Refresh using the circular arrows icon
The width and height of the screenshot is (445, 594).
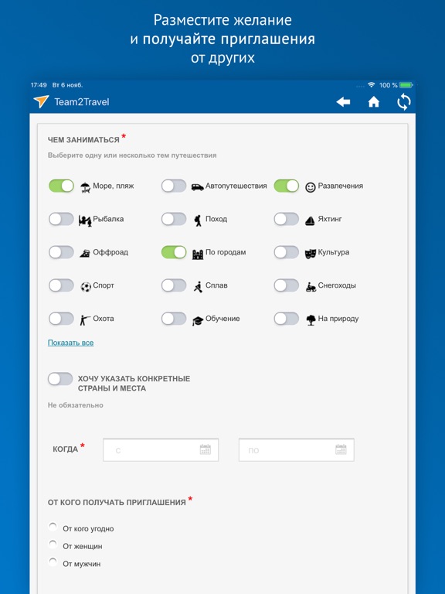click(x=404, y=101)
